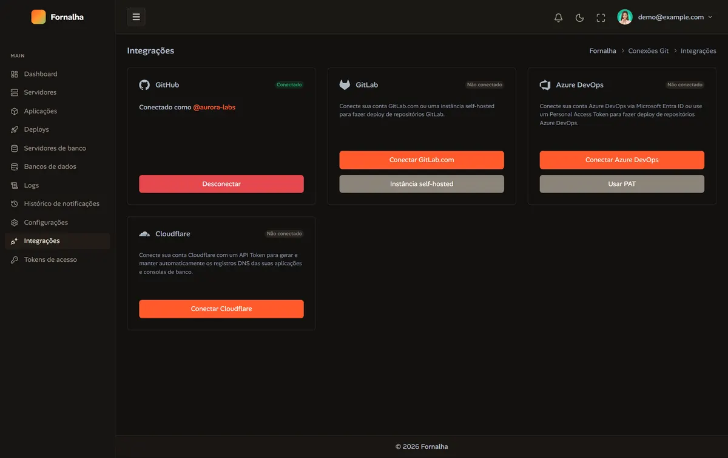The width and height of the screenshot is (728, 458).
Task: Click the Servidores sidebar icon
Action: [x=15, y=92]
